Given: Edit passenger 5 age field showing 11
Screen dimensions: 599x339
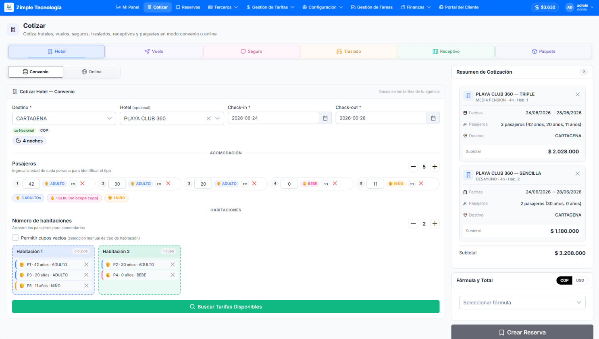Looking at the screenshot, I should [375, 184].
